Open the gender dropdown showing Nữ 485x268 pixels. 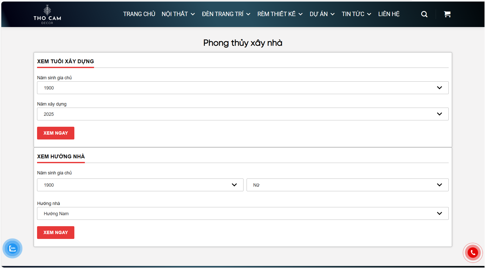point(347,185)
